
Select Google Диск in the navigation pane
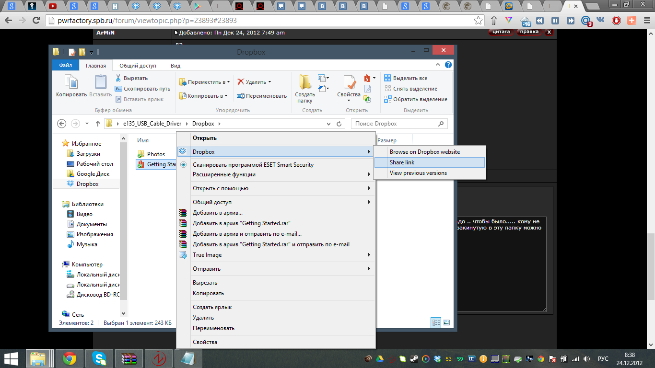pos(93,174)
